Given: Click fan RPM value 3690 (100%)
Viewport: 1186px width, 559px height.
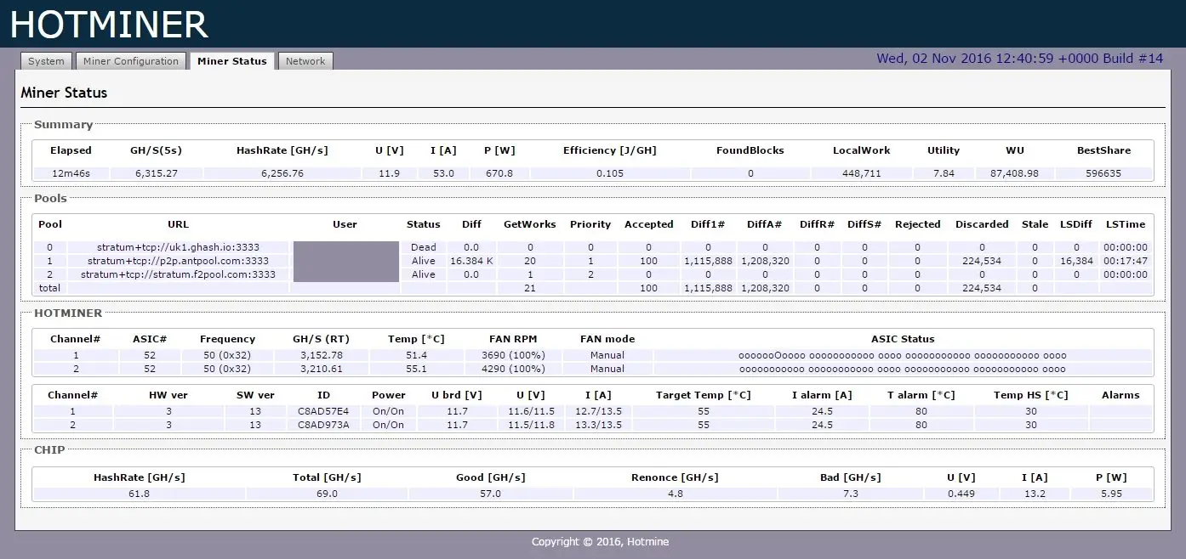Looking at the screenshot, I should [x=513, y=355].
